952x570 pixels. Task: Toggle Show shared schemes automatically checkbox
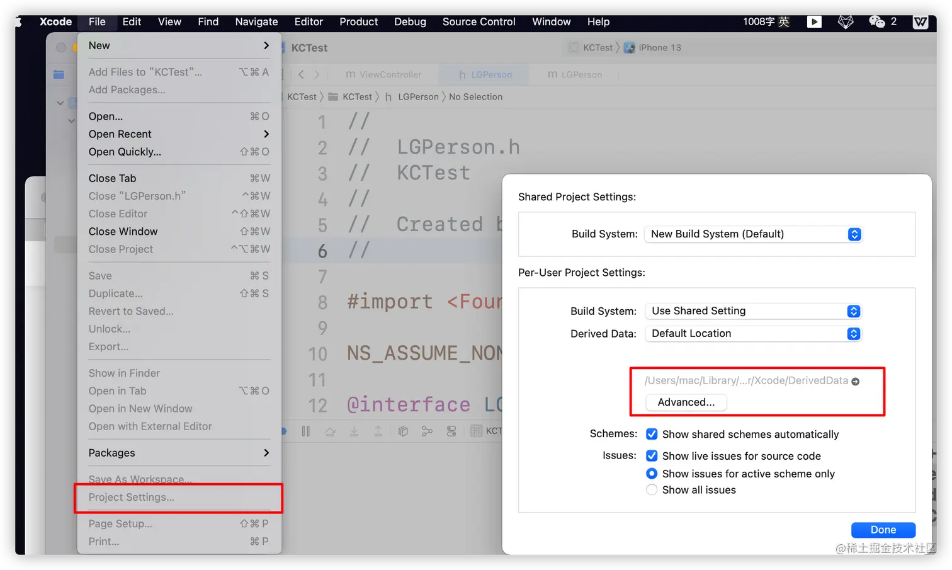click(x=652, y=434)
